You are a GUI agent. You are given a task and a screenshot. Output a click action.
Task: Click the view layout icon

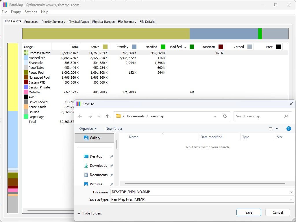point(271,129)
